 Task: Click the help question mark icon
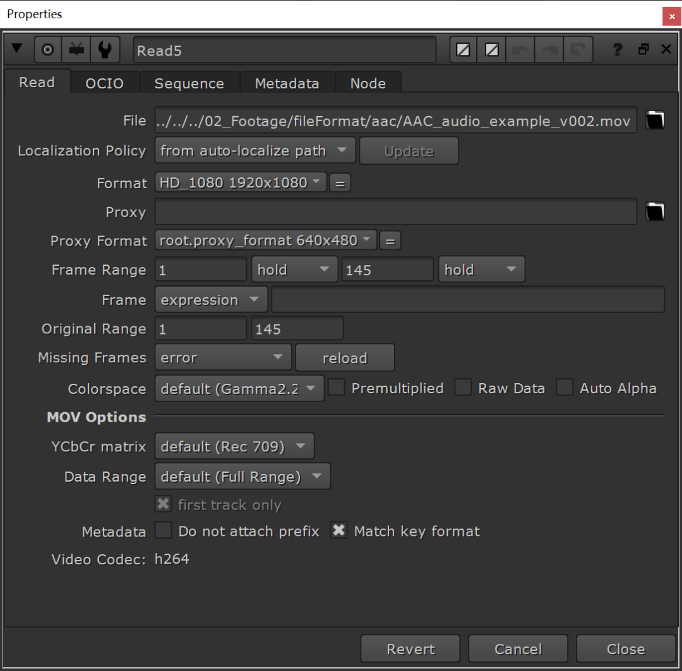(618, 50)
